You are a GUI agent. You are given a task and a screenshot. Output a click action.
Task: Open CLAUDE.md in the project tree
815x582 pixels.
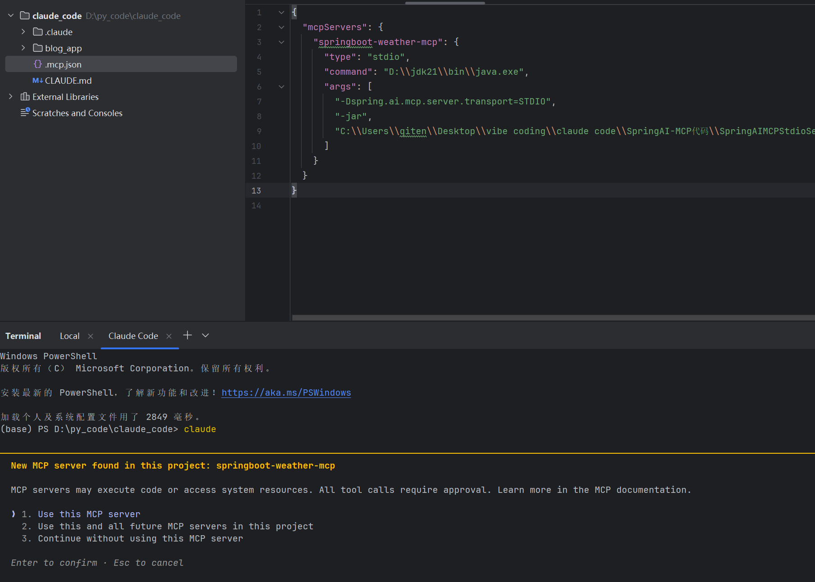pyautogui.click(x=68, y=81)
